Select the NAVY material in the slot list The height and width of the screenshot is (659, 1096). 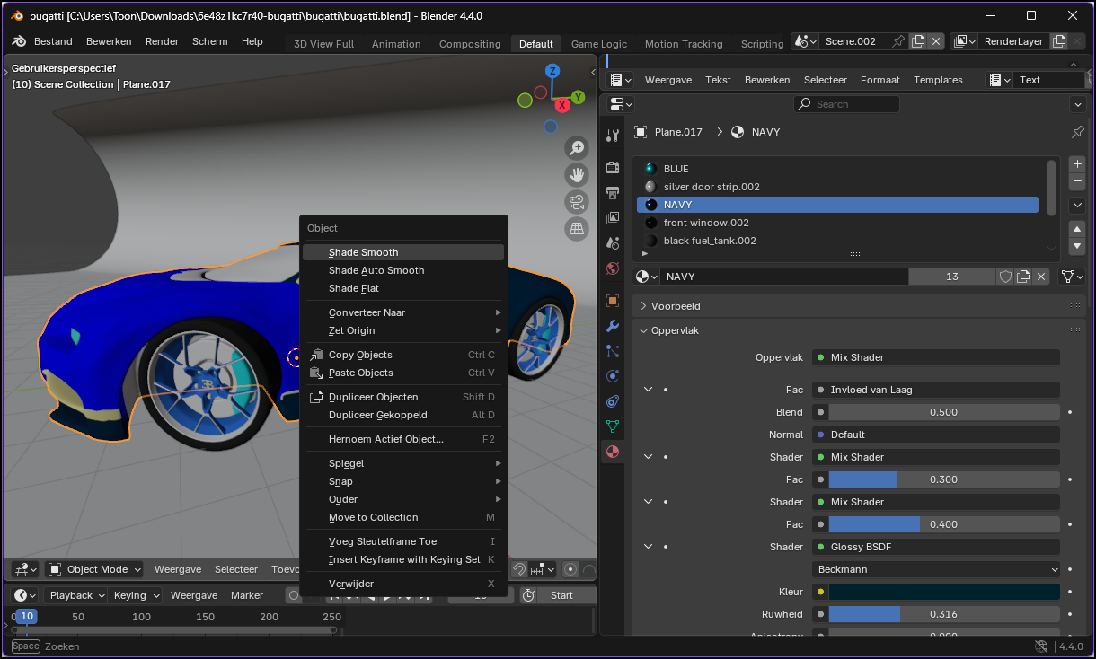tap(835, 205)
